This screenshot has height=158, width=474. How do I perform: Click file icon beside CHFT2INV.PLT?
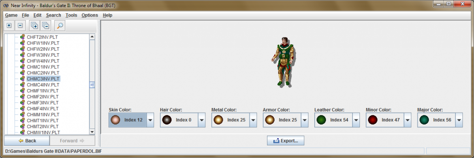(23, 37)
